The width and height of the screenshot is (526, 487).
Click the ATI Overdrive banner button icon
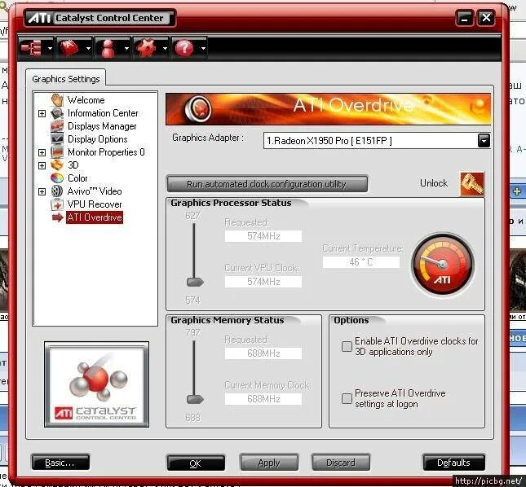click(198, 108)
